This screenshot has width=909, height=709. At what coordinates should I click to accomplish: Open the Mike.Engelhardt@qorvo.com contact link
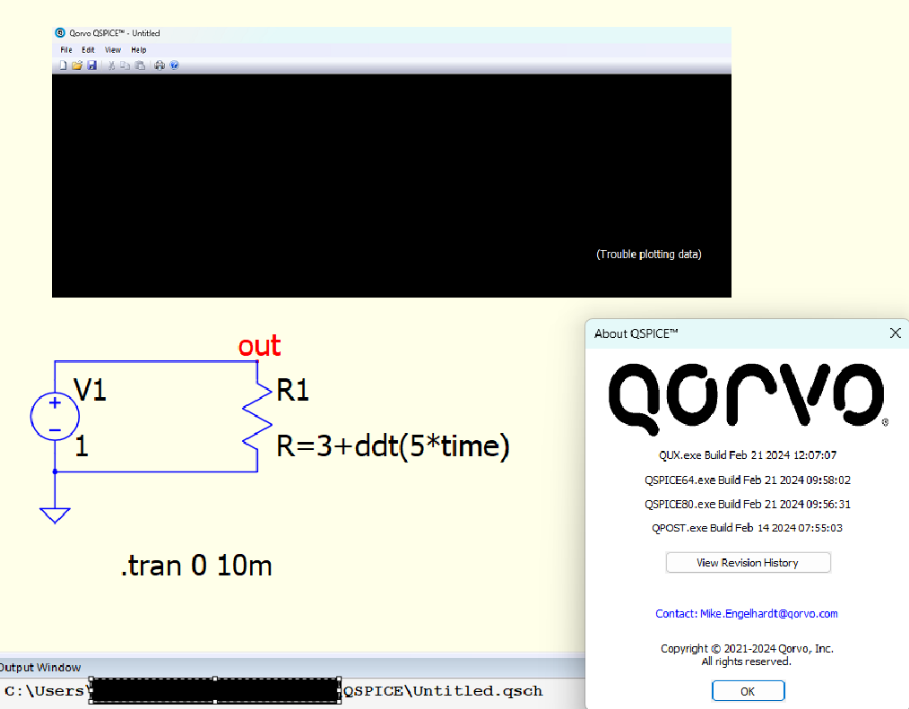(747, 613)
